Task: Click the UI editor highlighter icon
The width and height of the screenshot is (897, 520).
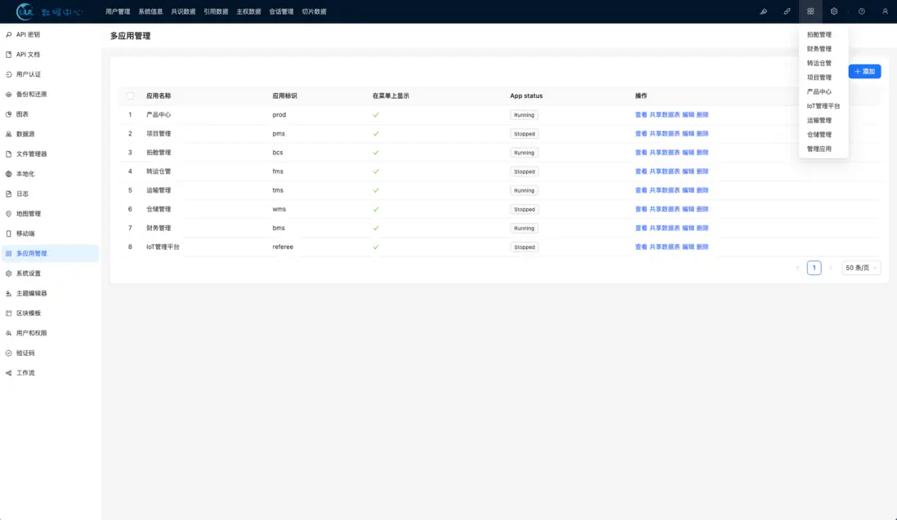Action: pyautogui.click(x=763, y=11)
